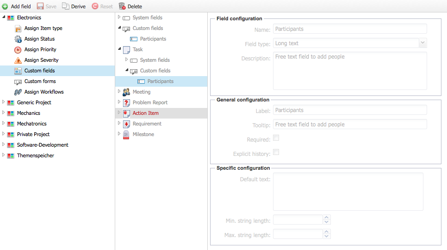The height and width of the screenshot is (250, 447).
Task: Click the Meeting people icon
Action: coord(126,92)
